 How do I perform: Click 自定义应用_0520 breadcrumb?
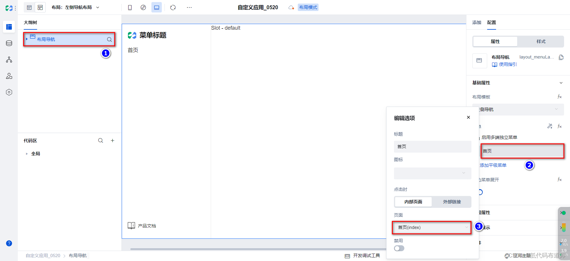(43, 256)
